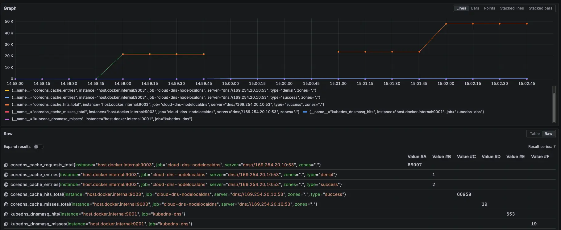
Task: Copy the coredns_cache_hits_total series icon
Action: point(6,195)
